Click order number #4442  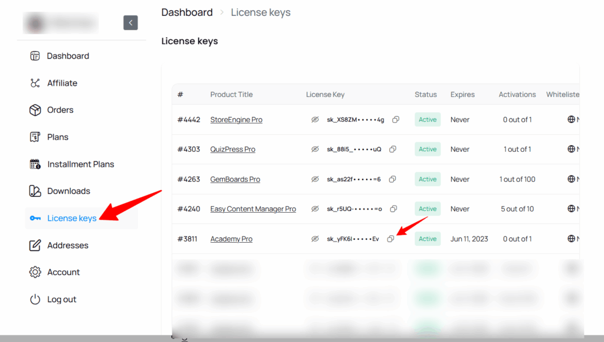189,119
